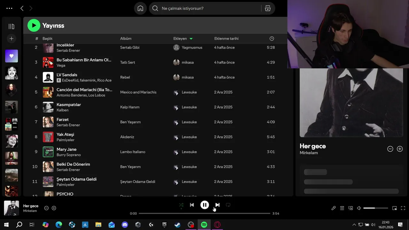
Task: Select the LV Sandals track
Action: tap(67, 75)
